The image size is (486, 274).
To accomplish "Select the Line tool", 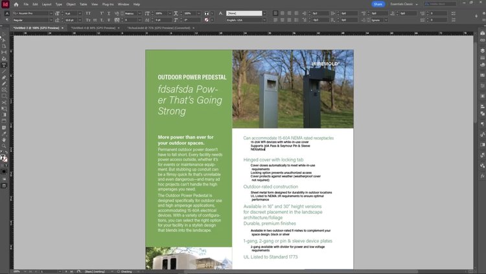I will coord(4,72).
